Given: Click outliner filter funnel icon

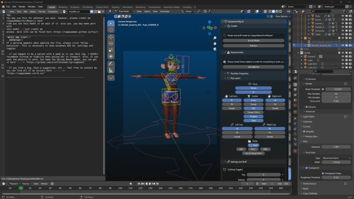Looking at the screenshot, I should pos(344,11).
